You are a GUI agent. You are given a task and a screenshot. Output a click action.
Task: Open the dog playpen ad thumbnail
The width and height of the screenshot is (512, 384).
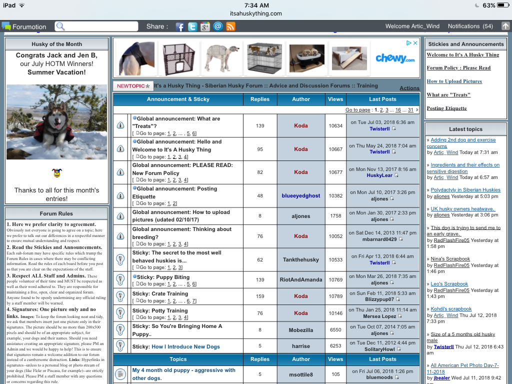tap(178, 58)
